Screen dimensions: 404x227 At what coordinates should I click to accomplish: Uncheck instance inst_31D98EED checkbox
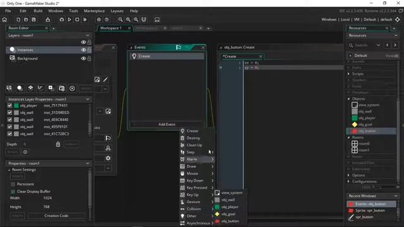coord(9,113)
